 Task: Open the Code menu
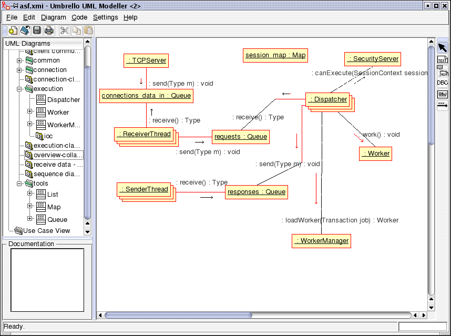(79, 17)
